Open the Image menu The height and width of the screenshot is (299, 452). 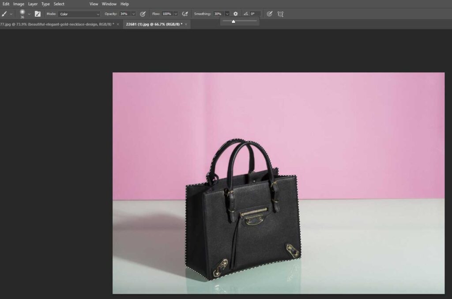(x=19, y=4)
